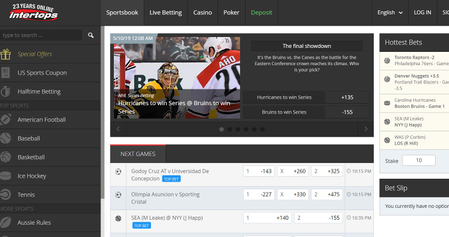This screenshot has height=237, width=449.
Task: Open American Football sports link
Action: coord(42,119)
